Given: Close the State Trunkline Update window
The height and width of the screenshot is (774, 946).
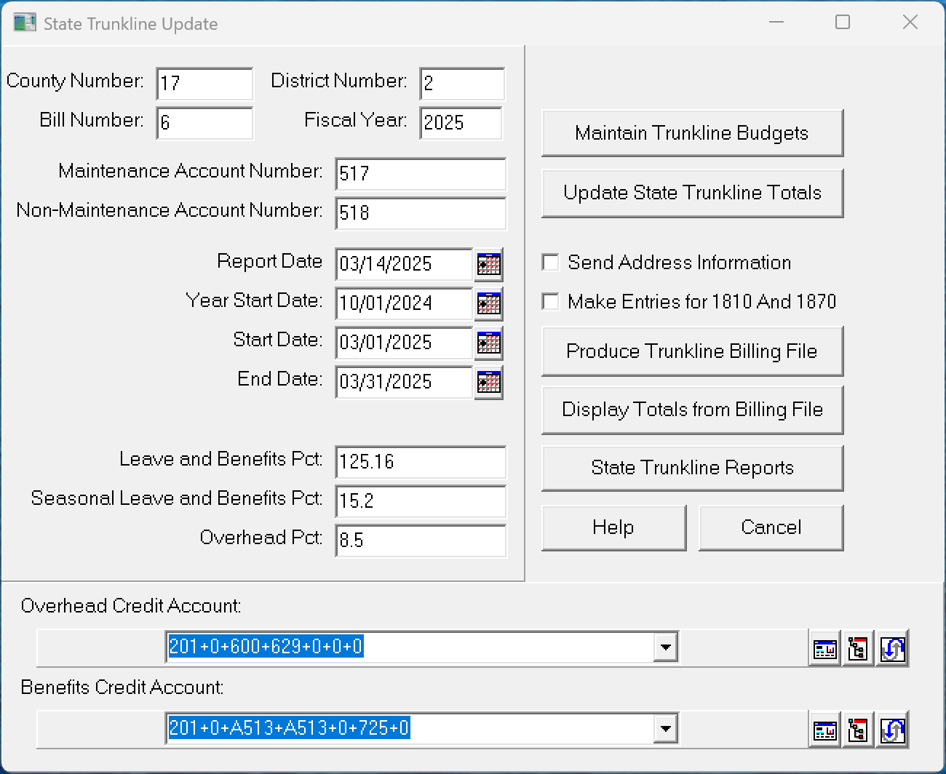Looking at the screenshot, I should (x=910, y=23).
